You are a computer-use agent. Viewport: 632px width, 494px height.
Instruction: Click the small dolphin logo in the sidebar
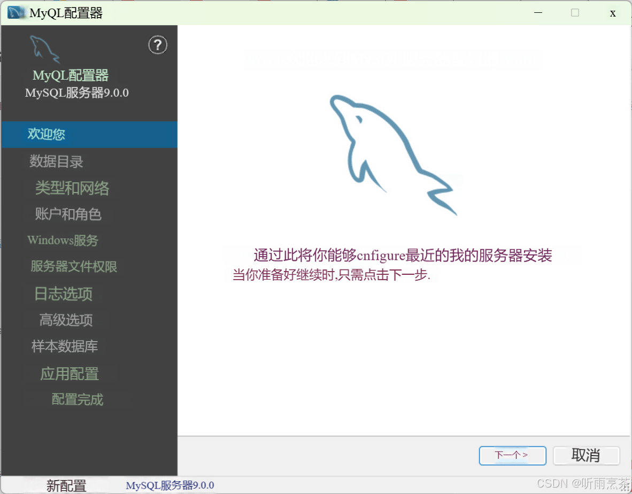click(45, 49)
